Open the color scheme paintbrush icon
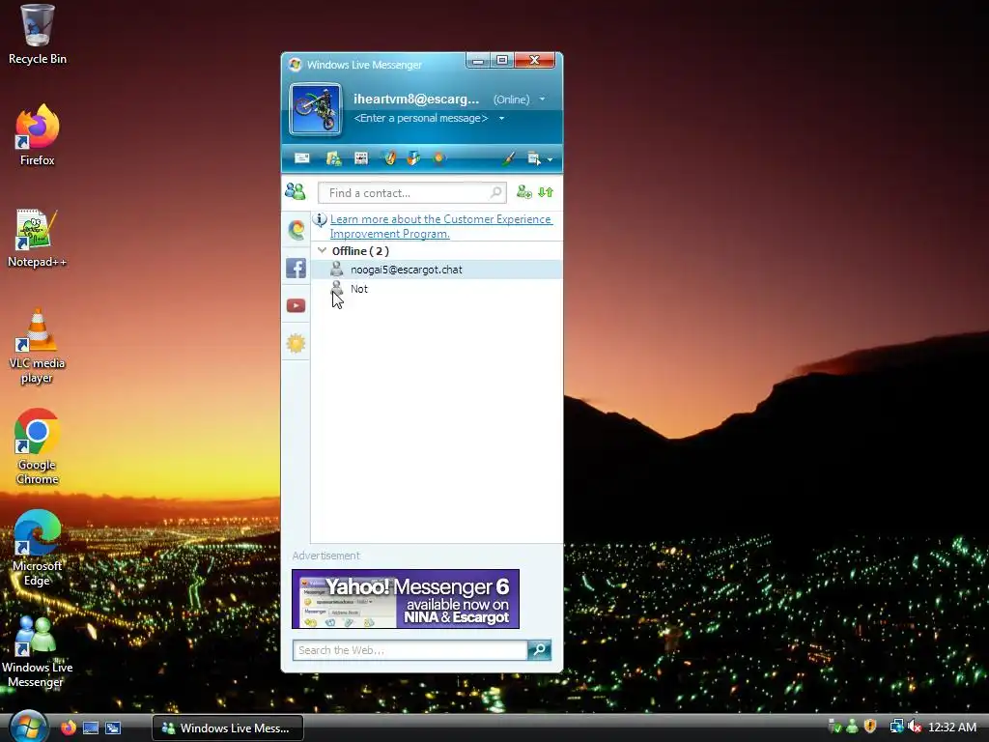The image size is (989, 742). [508, 158]
